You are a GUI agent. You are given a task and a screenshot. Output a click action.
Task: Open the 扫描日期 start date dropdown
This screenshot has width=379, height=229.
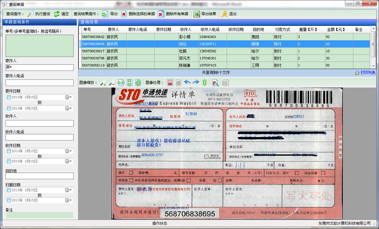68,190
